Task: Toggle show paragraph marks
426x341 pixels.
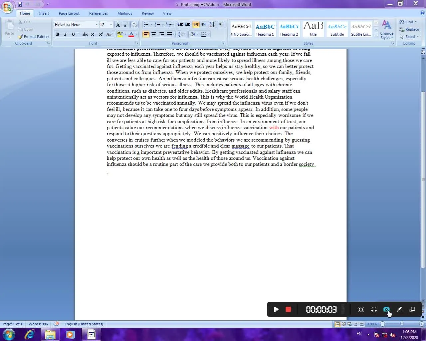Action: [x=221, y=25]
